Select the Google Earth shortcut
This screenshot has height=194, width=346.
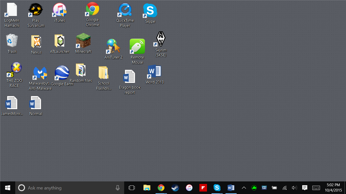(62, 76)
